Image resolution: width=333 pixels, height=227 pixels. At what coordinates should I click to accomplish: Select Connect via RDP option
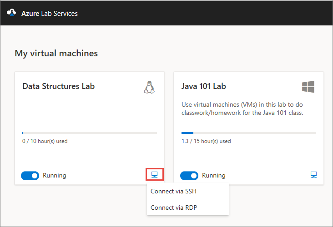pyautogui.click(x=173, y=207)
